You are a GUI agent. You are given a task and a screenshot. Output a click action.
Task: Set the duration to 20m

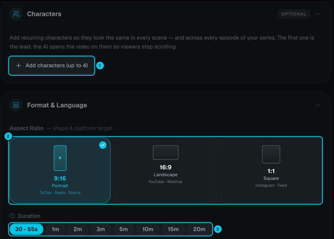pyautogui.click(x=199, y=229)
